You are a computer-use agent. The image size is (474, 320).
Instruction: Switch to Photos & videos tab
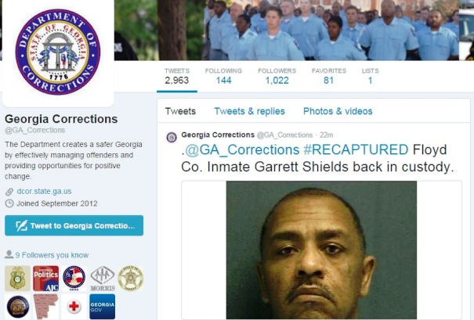point(338,111)
